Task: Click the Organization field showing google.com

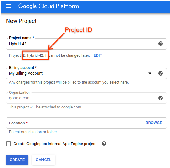Action: click(86, 98)
